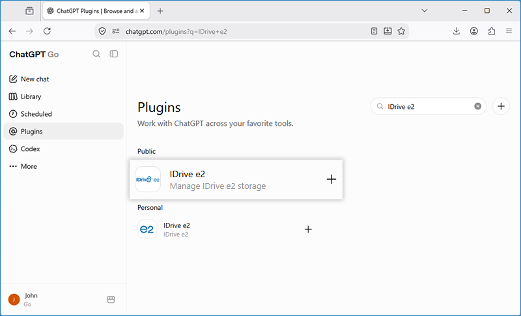Image resolution: width=521 pixels, height=316 pixels.
Task: Click the plugin search field with IDrive e2
Action: (429, 106)
